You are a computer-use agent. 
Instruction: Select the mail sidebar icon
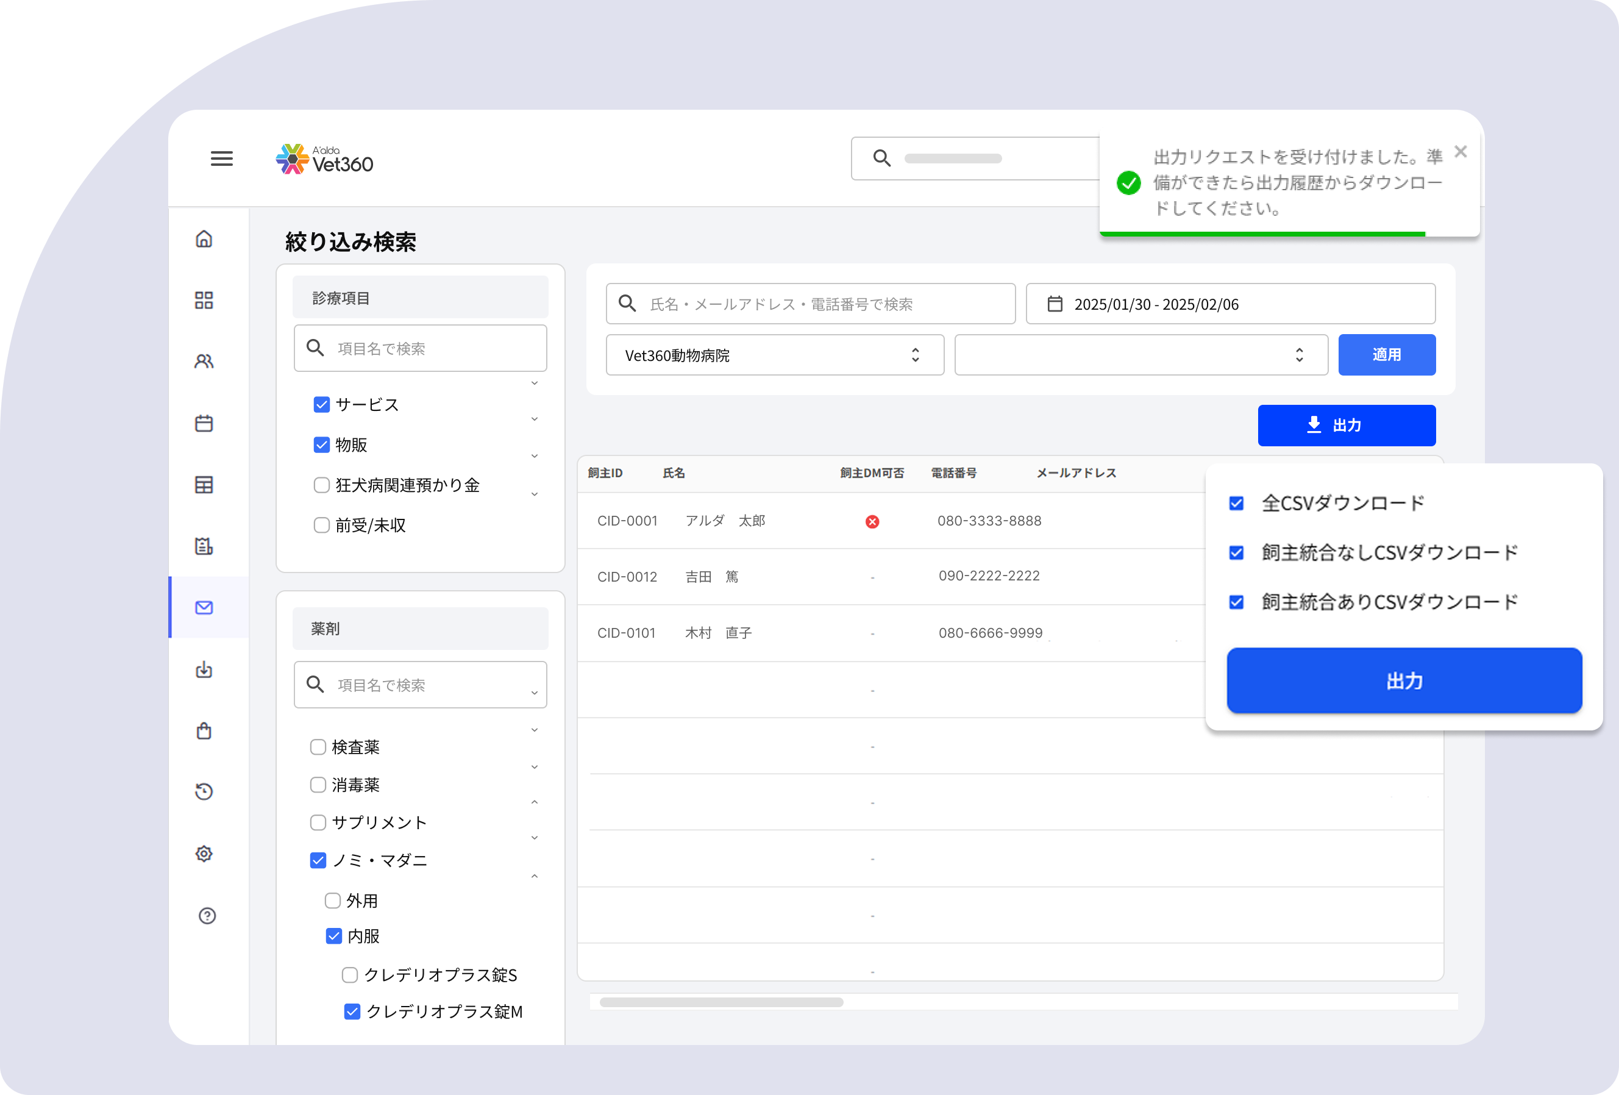pyautogui.click(x=204, y=607)
